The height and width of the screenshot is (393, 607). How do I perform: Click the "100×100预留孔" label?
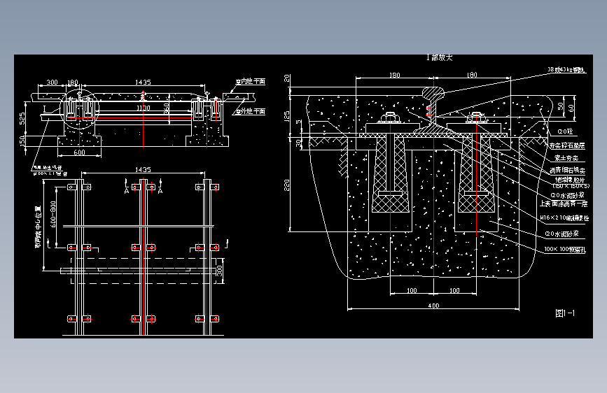[565, 249]
